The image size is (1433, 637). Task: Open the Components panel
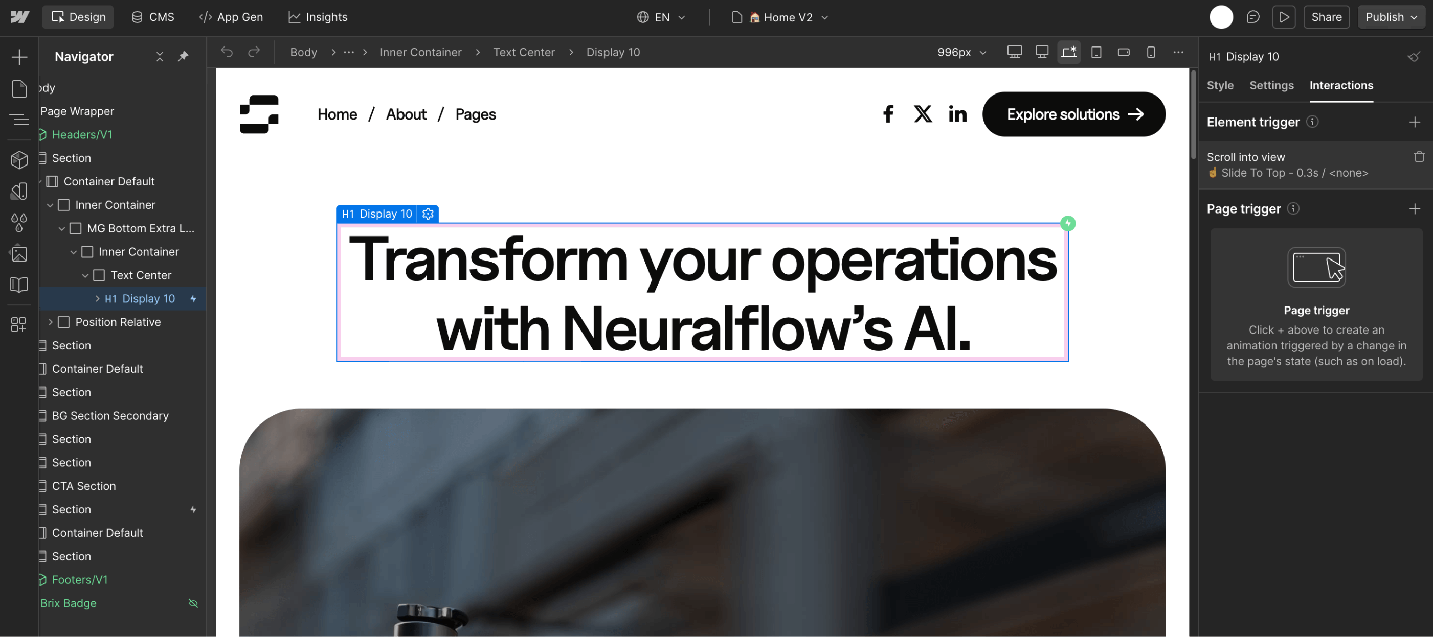pyautogui.click(x=19, y=159)
